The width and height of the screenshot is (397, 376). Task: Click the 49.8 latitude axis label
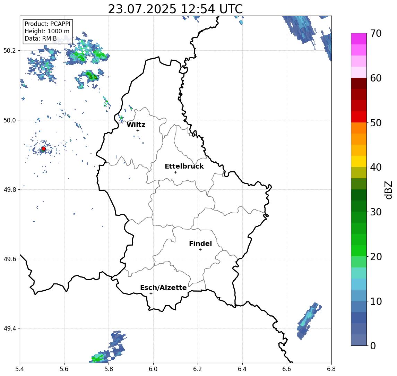coord(10,189)
